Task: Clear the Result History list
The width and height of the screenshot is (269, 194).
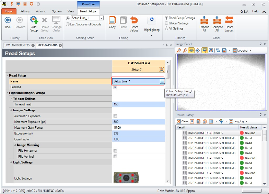Action: coord(183,121)
